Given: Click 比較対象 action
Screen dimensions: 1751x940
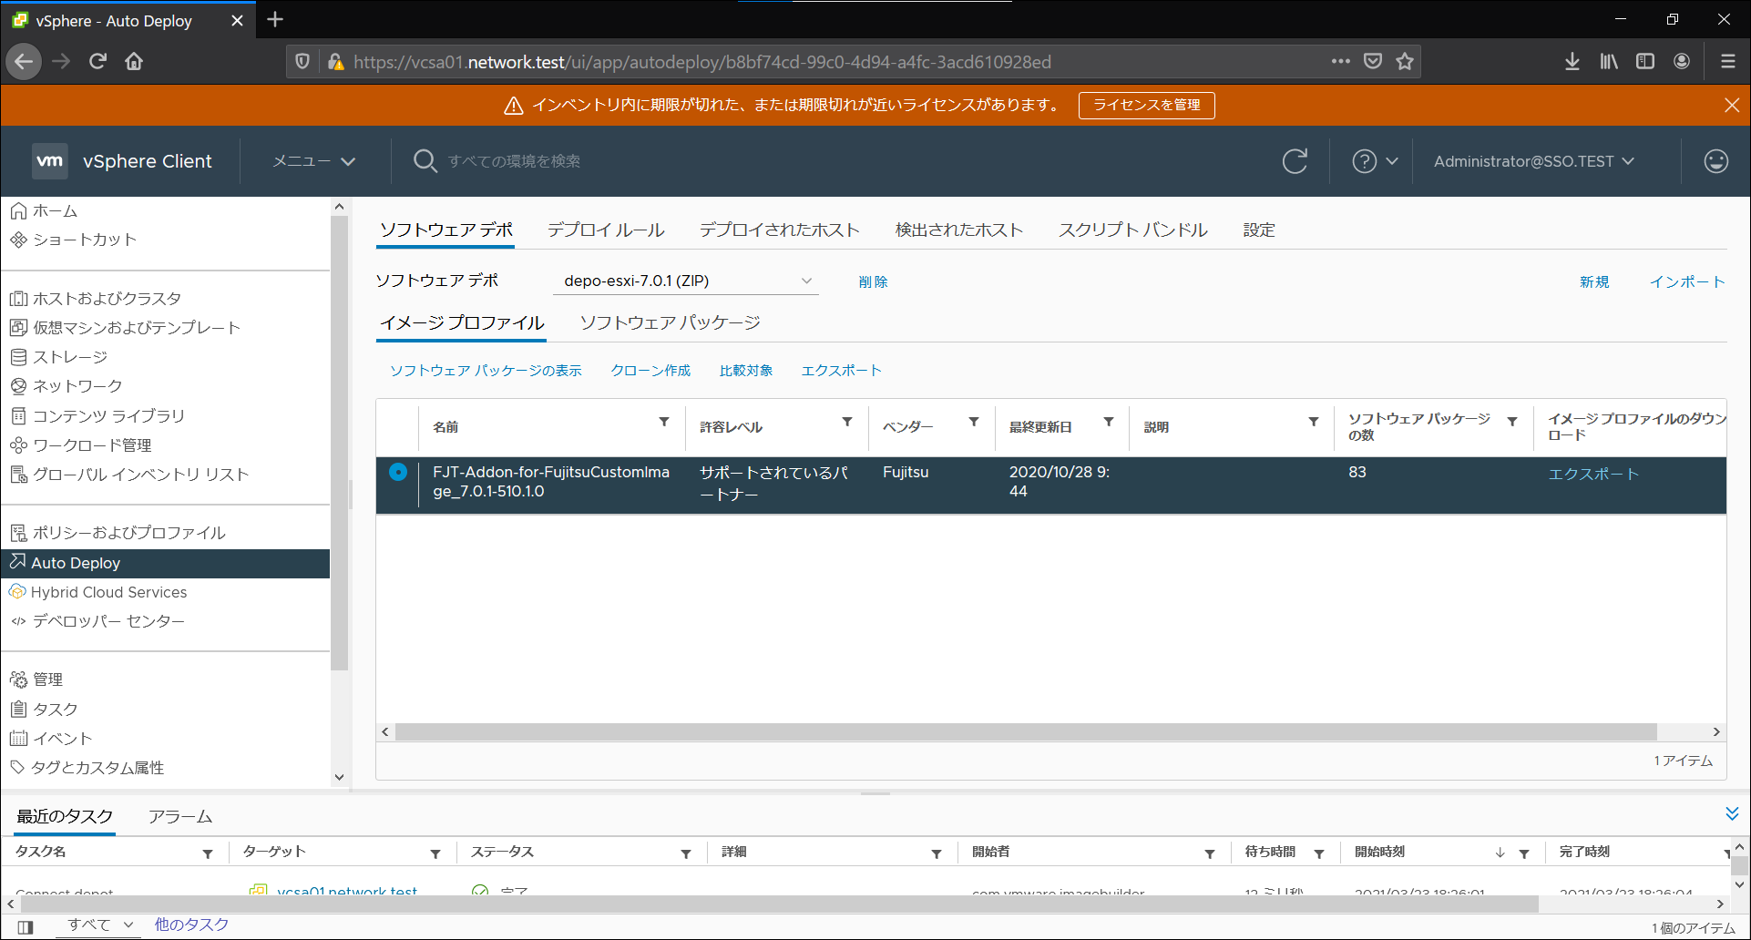Looking at the screenshot, I should point(746,371).
